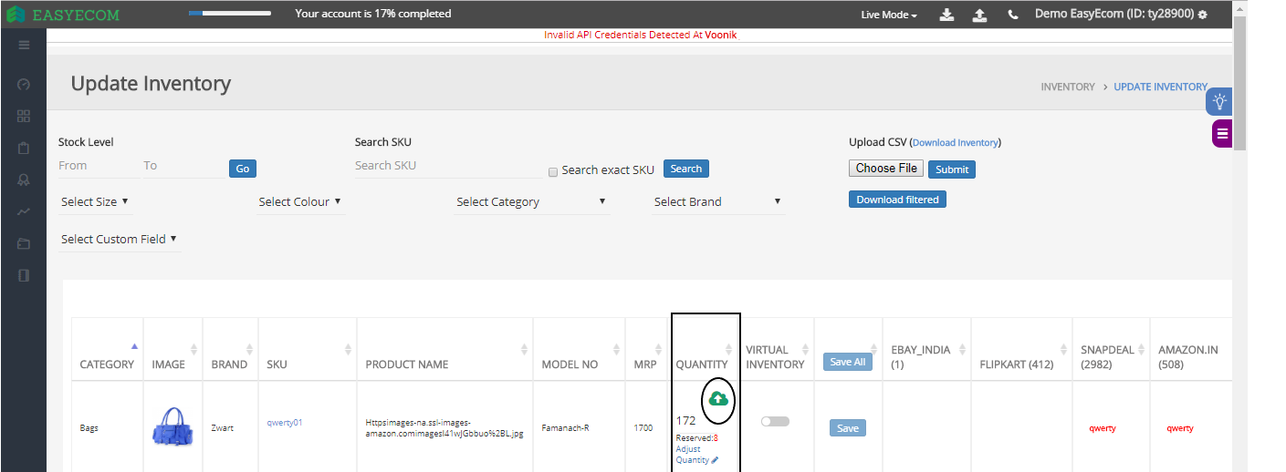Sort table by Category column arrow
Image resolution: width=1286 pixels, height=472 pixels.
click(135, 346)
